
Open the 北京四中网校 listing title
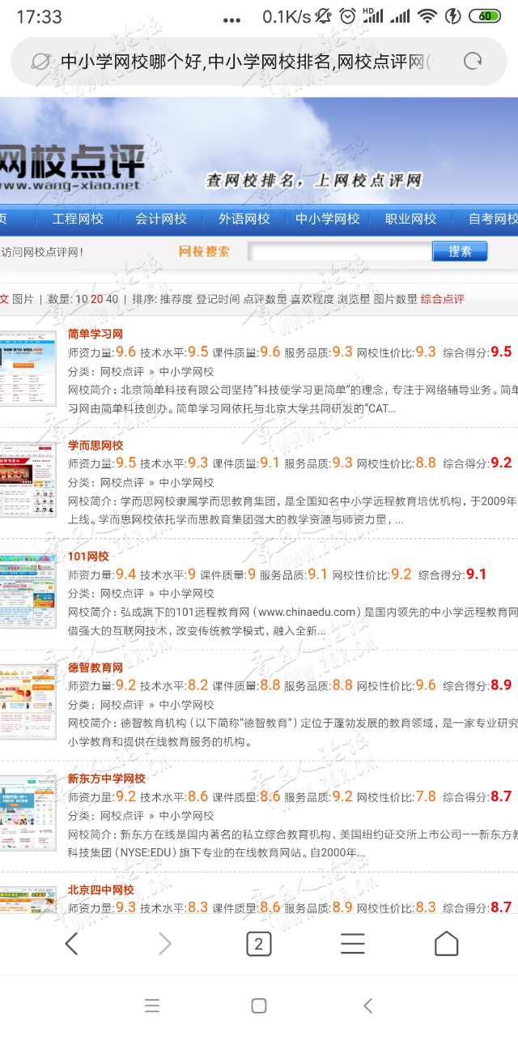tap(101, 890)
